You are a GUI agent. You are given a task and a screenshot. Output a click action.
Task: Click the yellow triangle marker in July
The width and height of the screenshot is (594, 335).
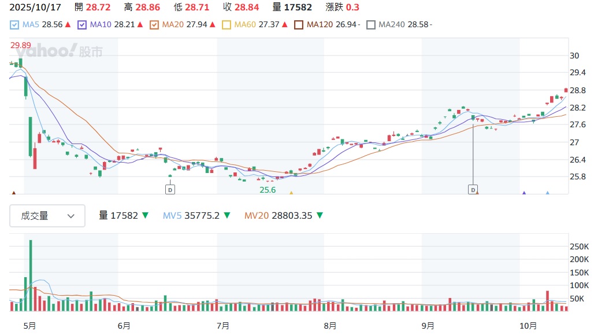[291, 193]
